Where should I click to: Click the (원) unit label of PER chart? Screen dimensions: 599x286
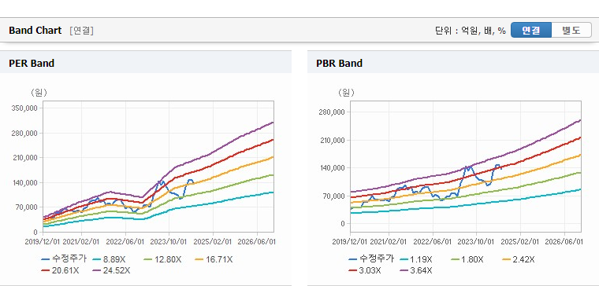click(x=39, y=92)
